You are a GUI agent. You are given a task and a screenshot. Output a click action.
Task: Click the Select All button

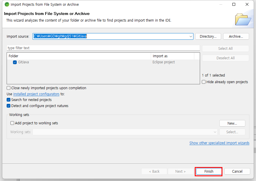(225, 49)
